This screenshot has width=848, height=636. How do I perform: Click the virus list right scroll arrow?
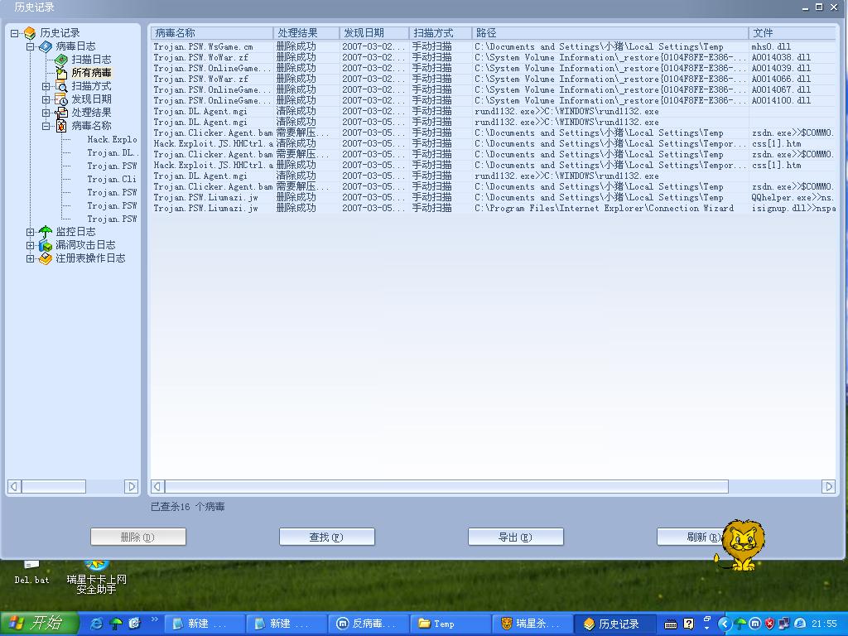(x=828, y=487)
